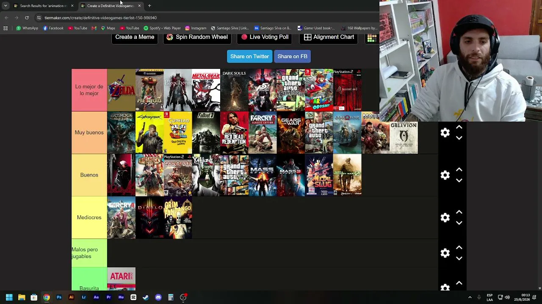View site information icon in address bar
The image size is (542, 304).
tap(39, 18)
